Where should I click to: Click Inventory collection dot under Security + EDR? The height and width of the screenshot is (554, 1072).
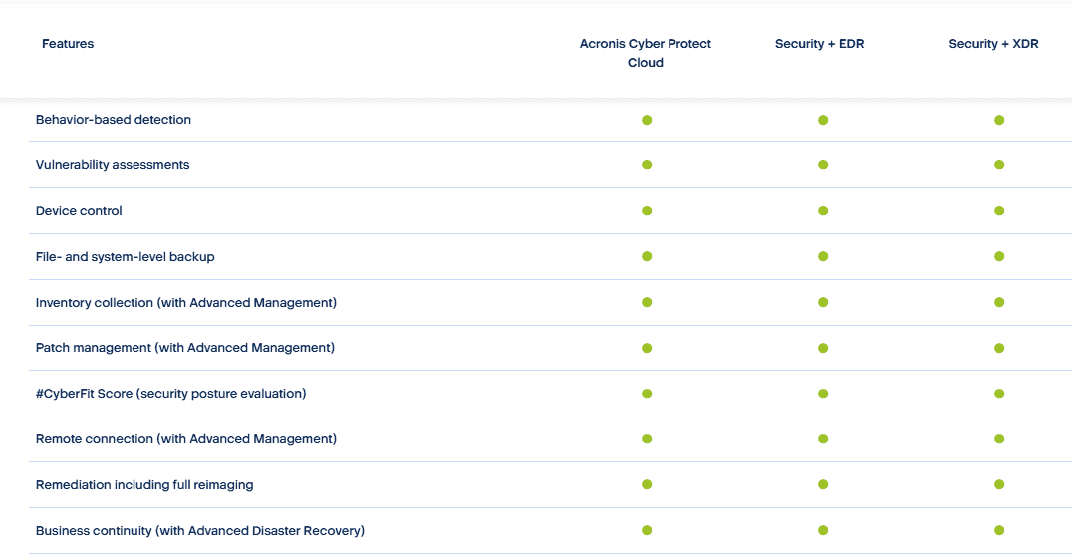point(823,302)
